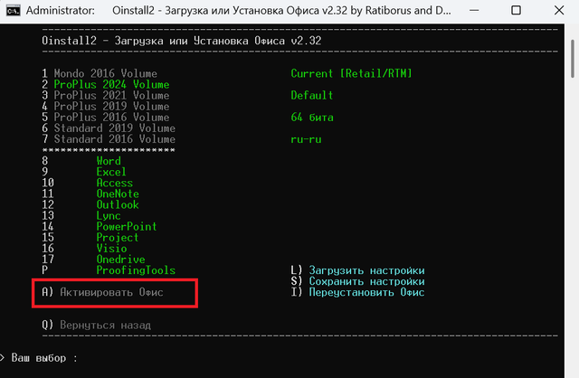Toggle the Word component entry
Image resolution: width=579 pixels, height=378 pixels.
tap(109, 161)
